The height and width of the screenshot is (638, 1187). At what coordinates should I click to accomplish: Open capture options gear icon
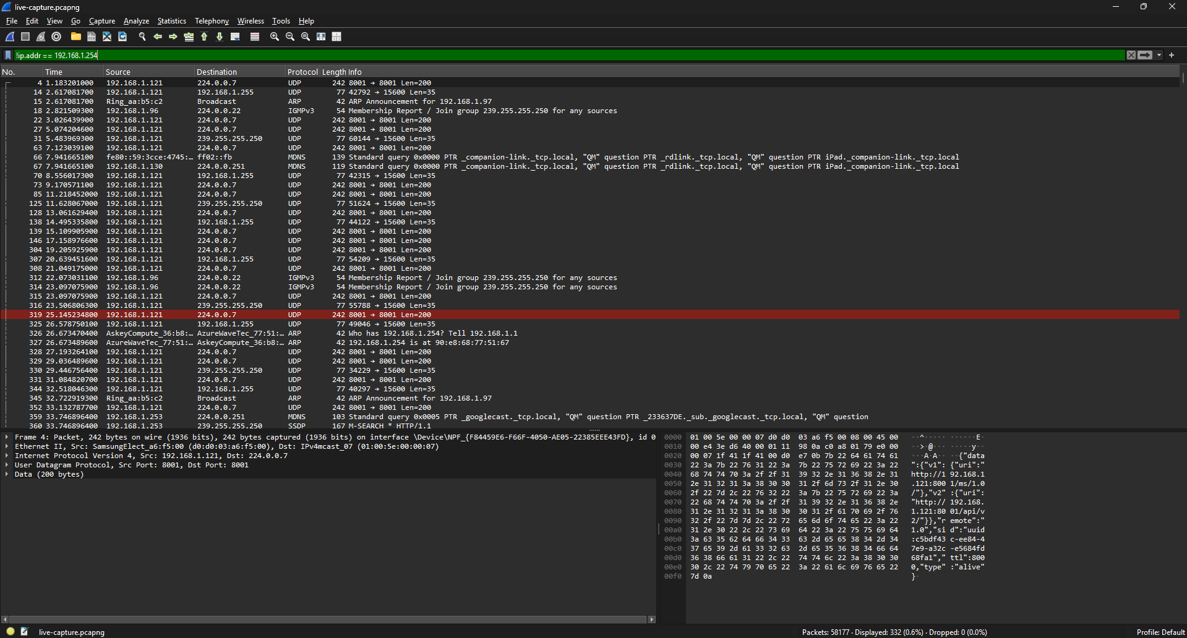56,37
